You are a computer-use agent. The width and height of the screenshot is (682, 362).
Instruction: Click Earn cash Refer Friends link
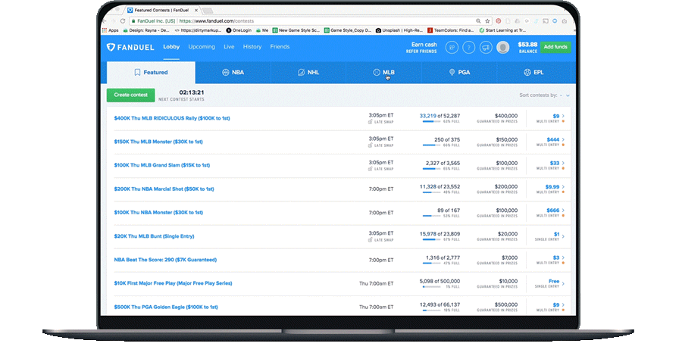click(x=421, y=48)
